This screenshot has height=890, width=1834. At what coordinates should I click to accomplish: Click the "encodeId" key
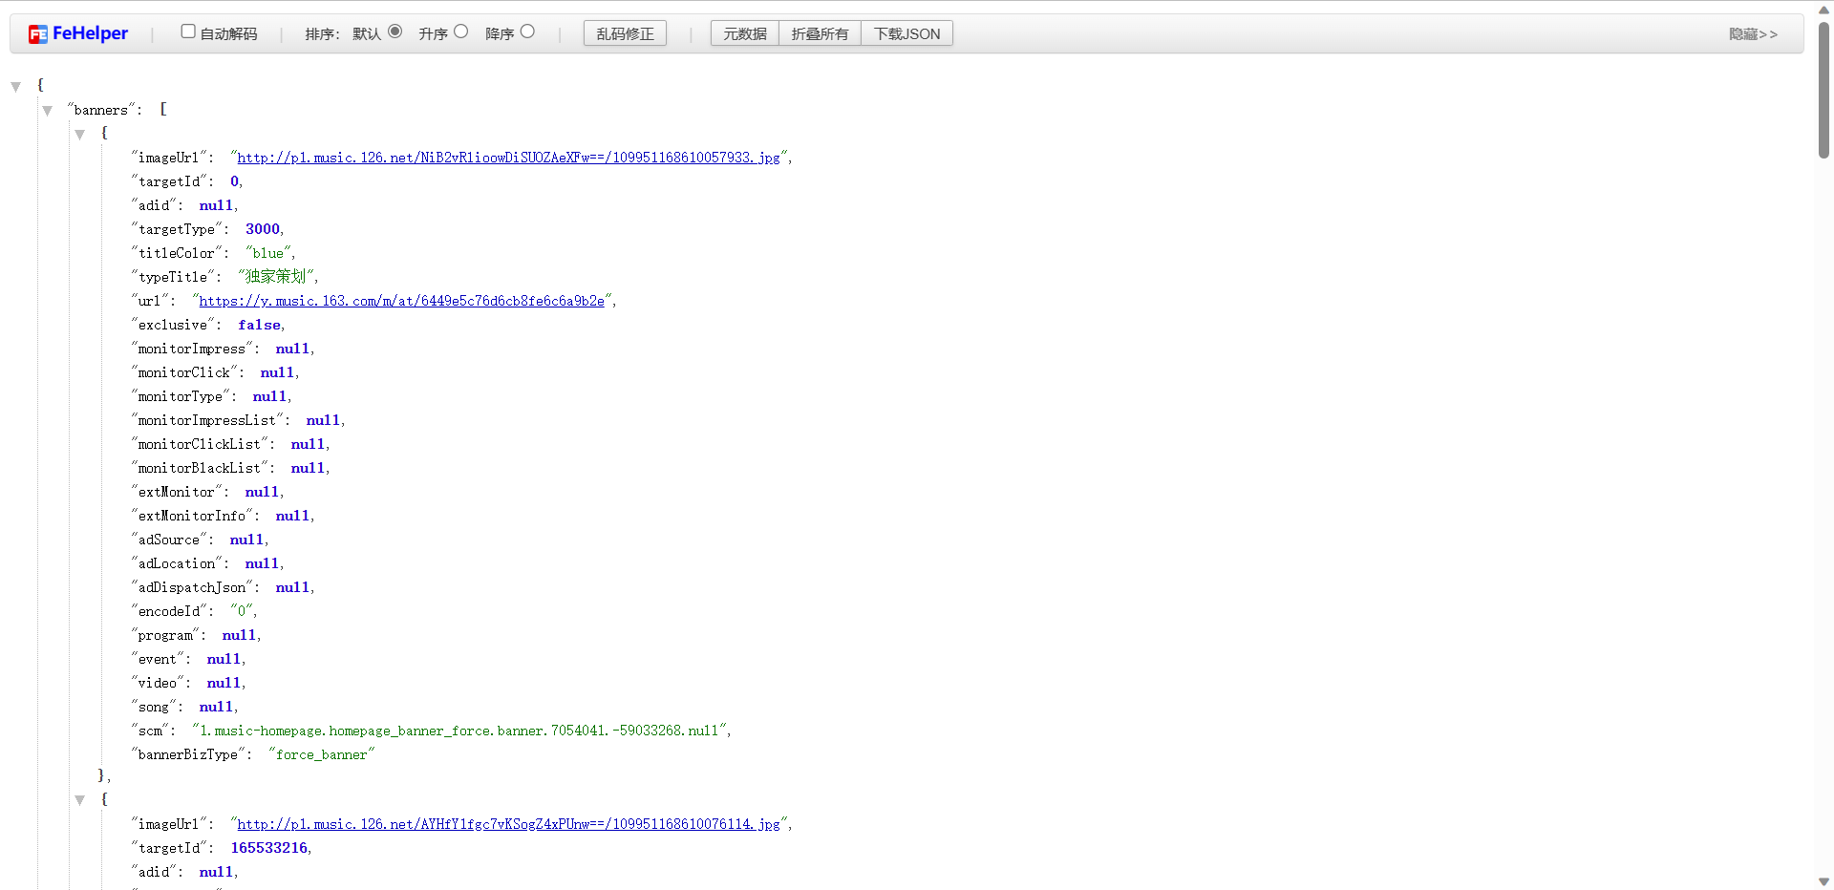pos(169,611)
